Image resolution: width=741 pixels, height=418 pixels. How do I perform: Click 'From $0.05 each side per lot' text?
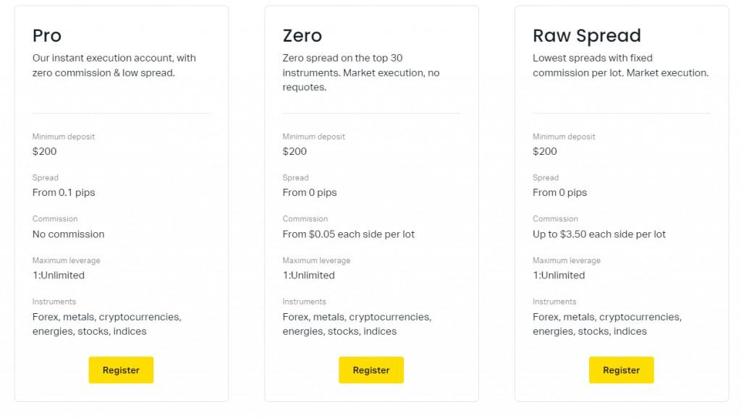pos(348,234)
